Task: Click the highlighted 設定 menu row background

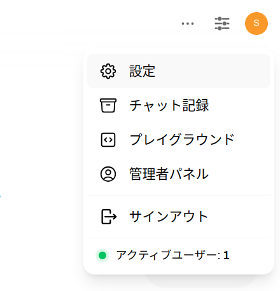Action: (179, 71)
